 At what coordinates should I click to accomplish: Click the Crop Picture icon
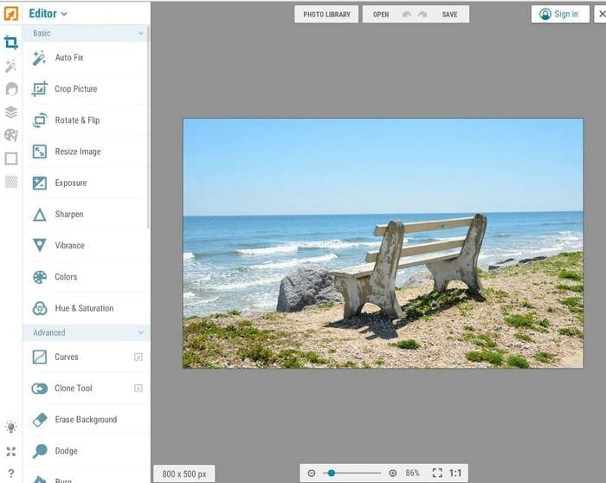tap(40, 89)
